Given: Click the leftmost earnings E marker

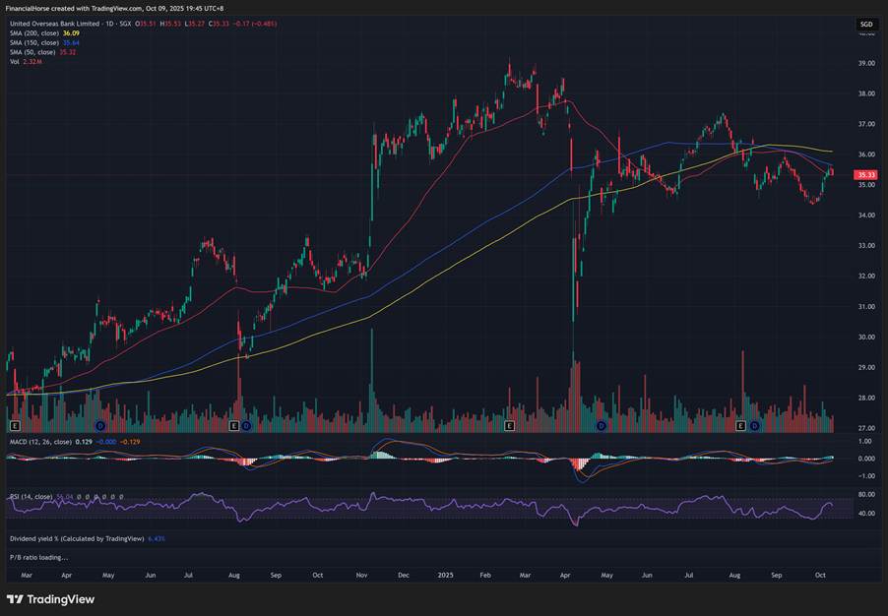Looking at the screenshot, I should [x=15, y=426].
